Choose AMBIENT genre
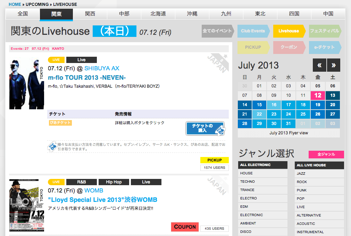The image size is (351, 236). [x=263, y=223]
